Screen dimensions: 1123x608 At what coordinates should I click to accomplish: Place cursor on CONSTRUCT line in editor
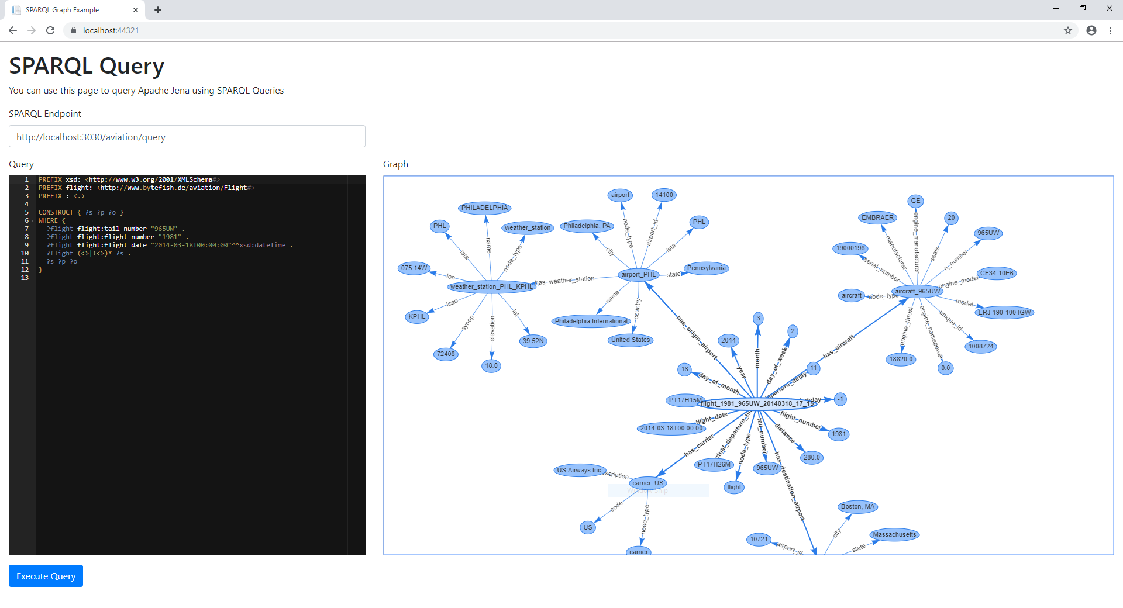click(81, 212)
